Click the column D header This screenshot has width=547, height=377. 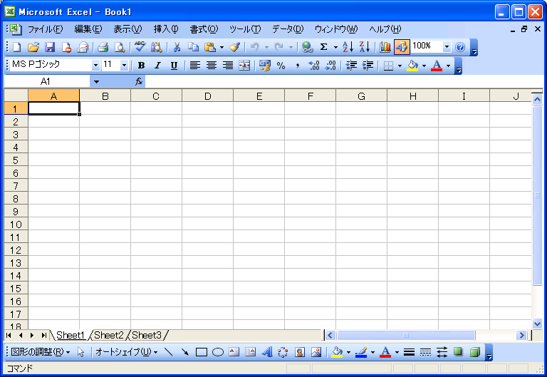207,96
